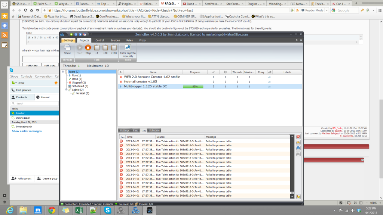Open Chrome from the taskbar
The image size is (383, 215).
tap(52, 210)
